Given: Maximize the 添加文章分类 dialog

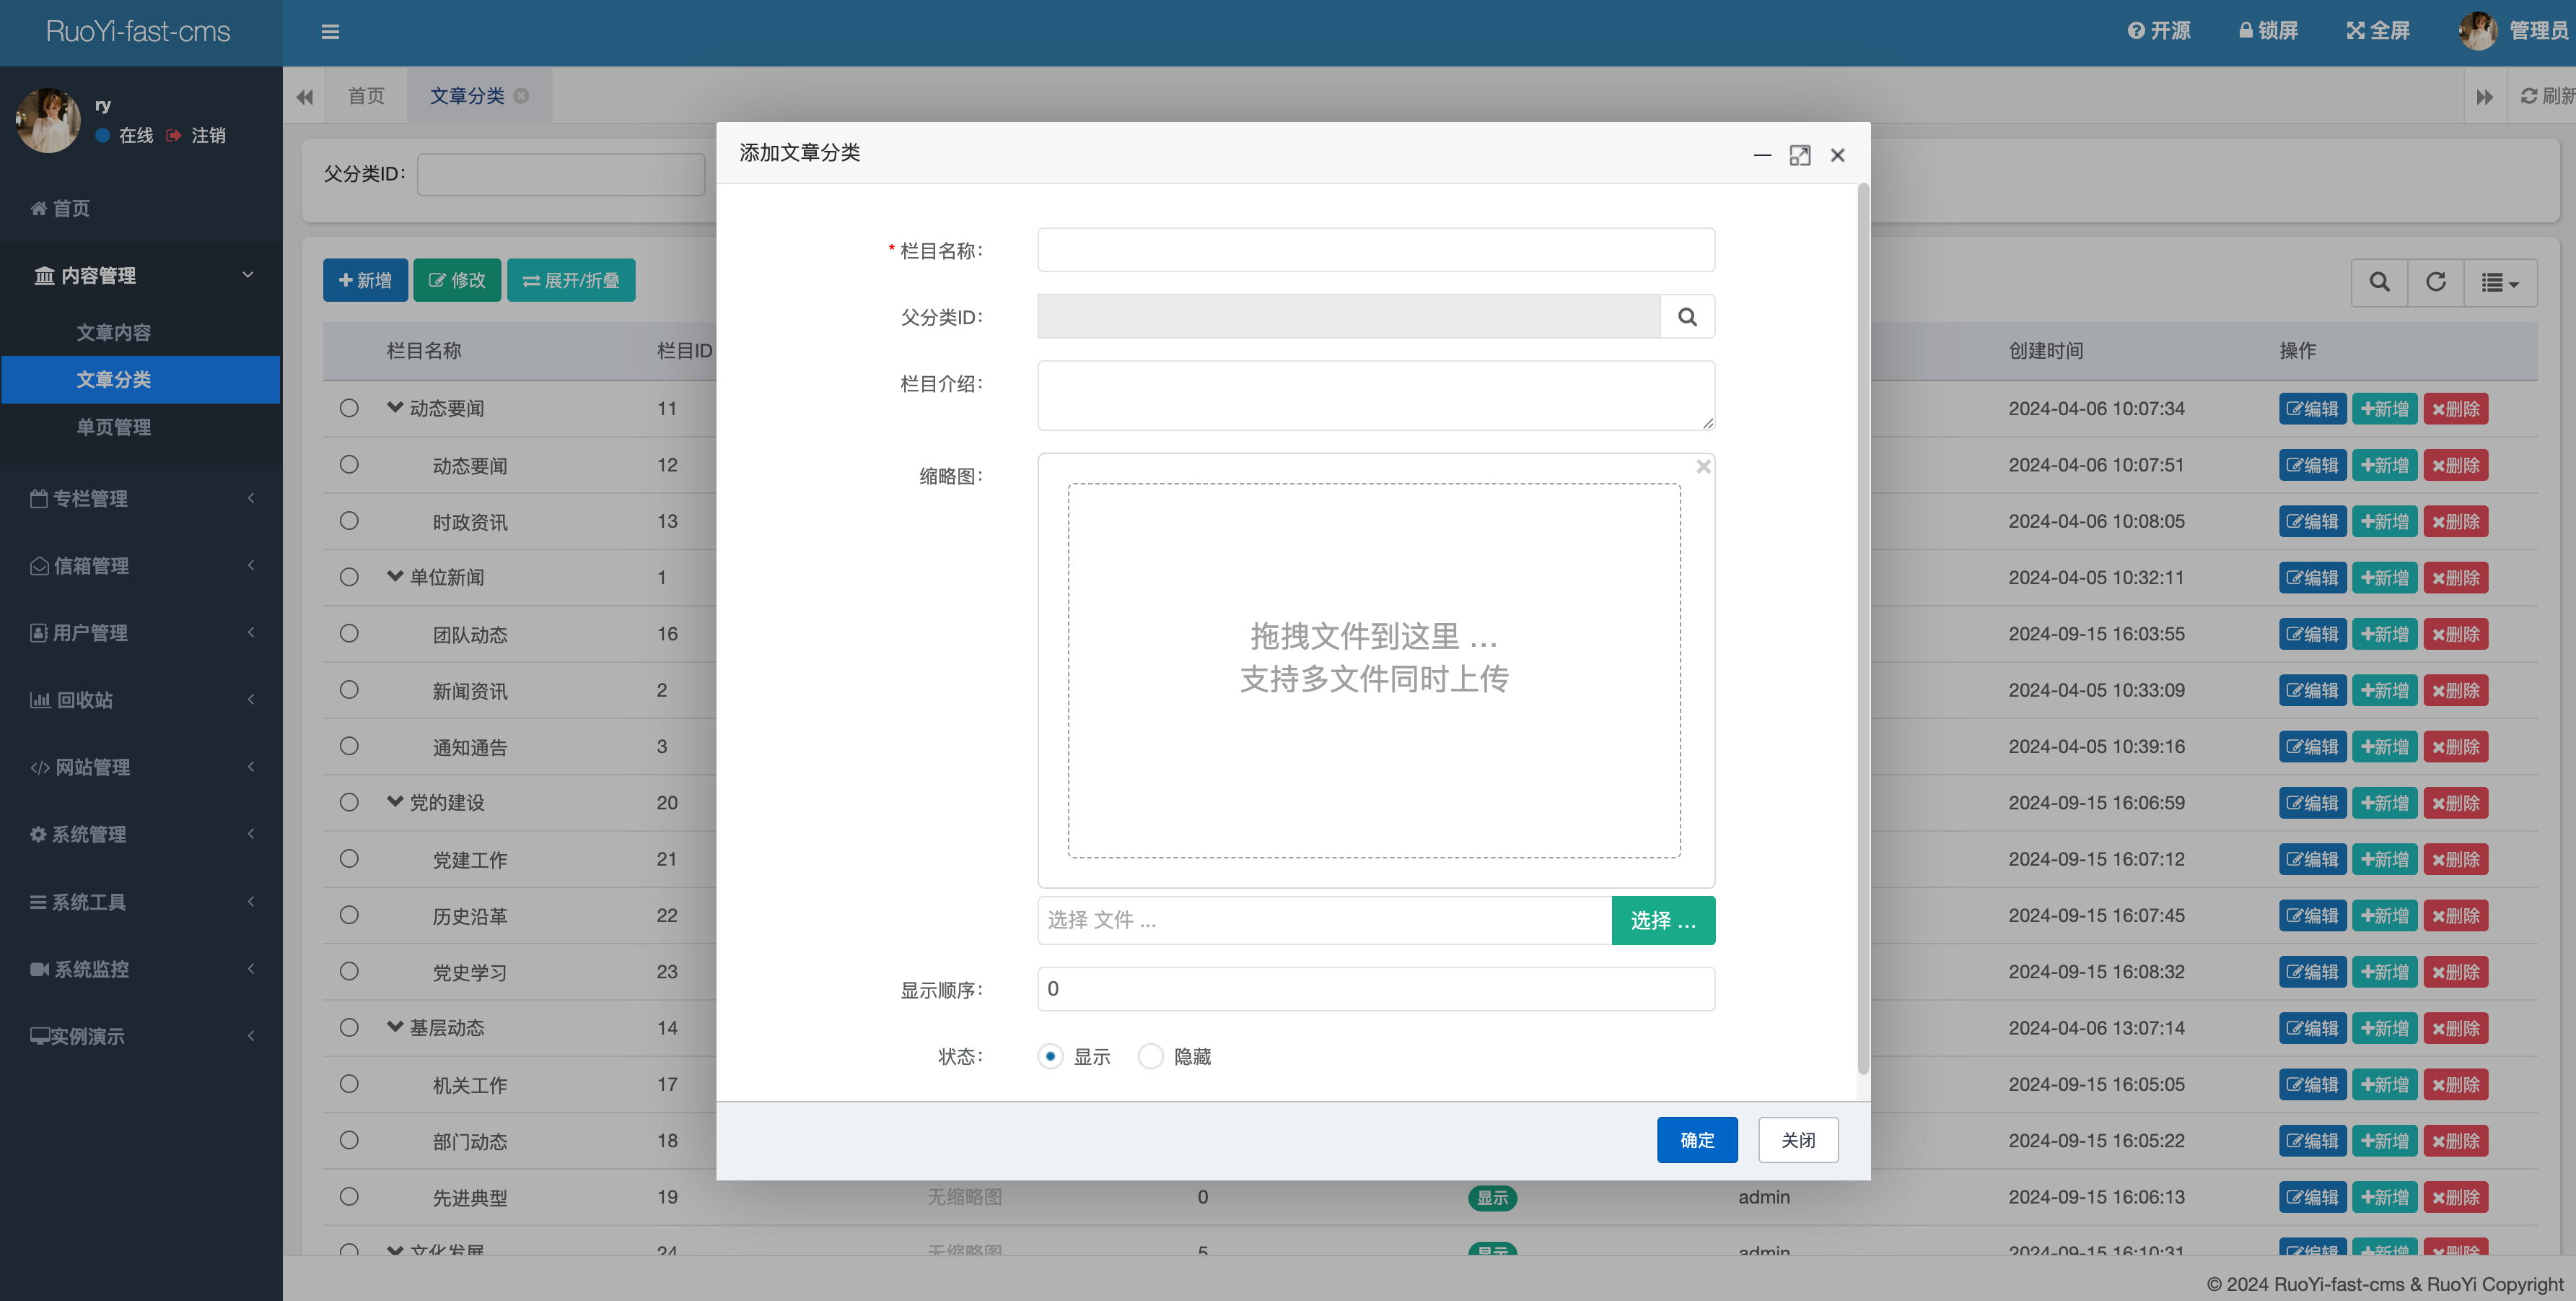Looking at the screenshot, I should click(x=1800, y=155).
